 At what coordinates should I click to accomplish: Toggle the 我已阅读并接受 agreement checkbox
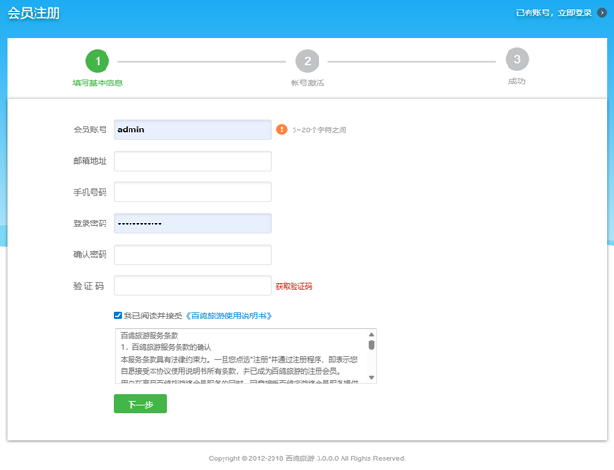[x=118, y=315]
